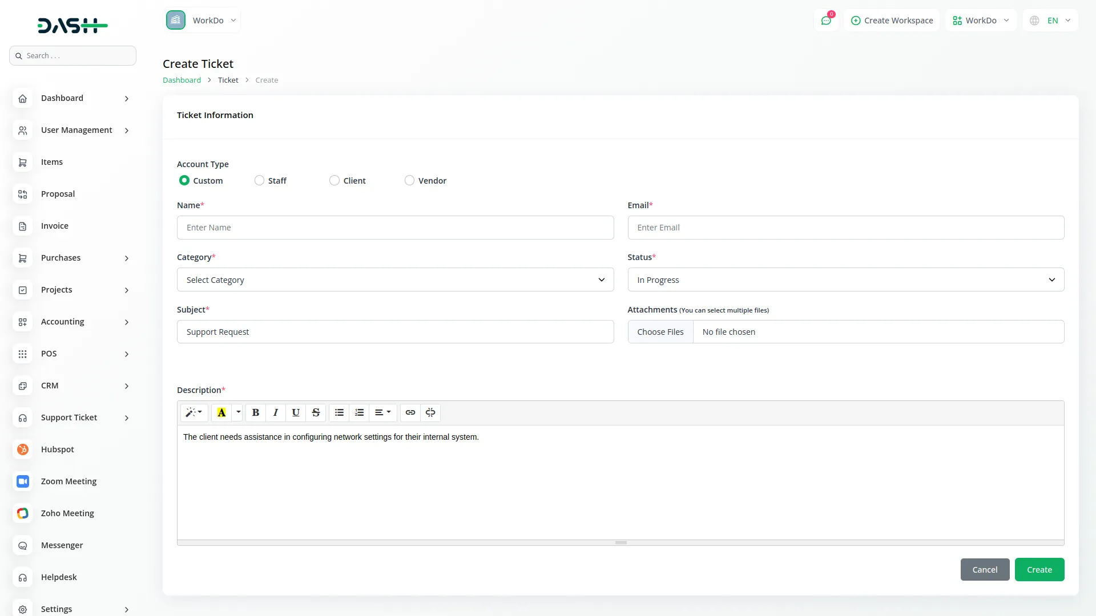Click the Create button to submit the ticket

click(1039, 569)
